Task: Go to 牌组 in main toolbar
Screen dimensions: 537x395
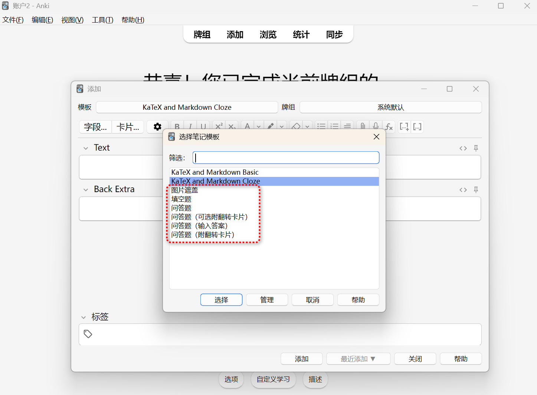Action: (202, 34)
